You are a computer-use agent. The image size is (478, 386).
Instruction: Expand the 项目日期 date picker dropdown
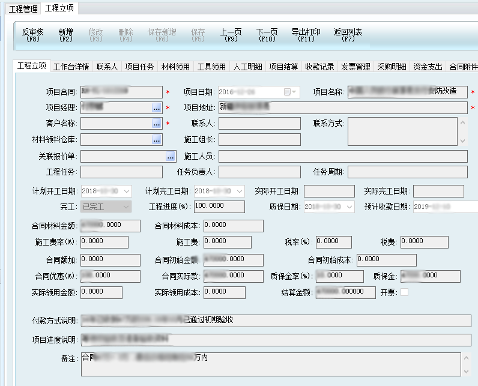point(295,92)
